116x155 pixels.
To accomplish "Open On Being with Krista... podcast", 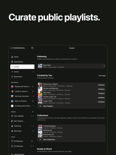I will tap(22, 106).
